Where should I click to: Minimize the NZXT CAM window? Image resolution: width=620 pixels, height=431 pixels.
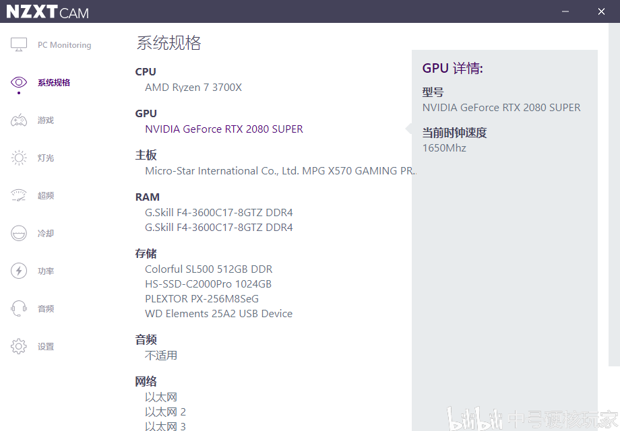[x=565, y=11]
